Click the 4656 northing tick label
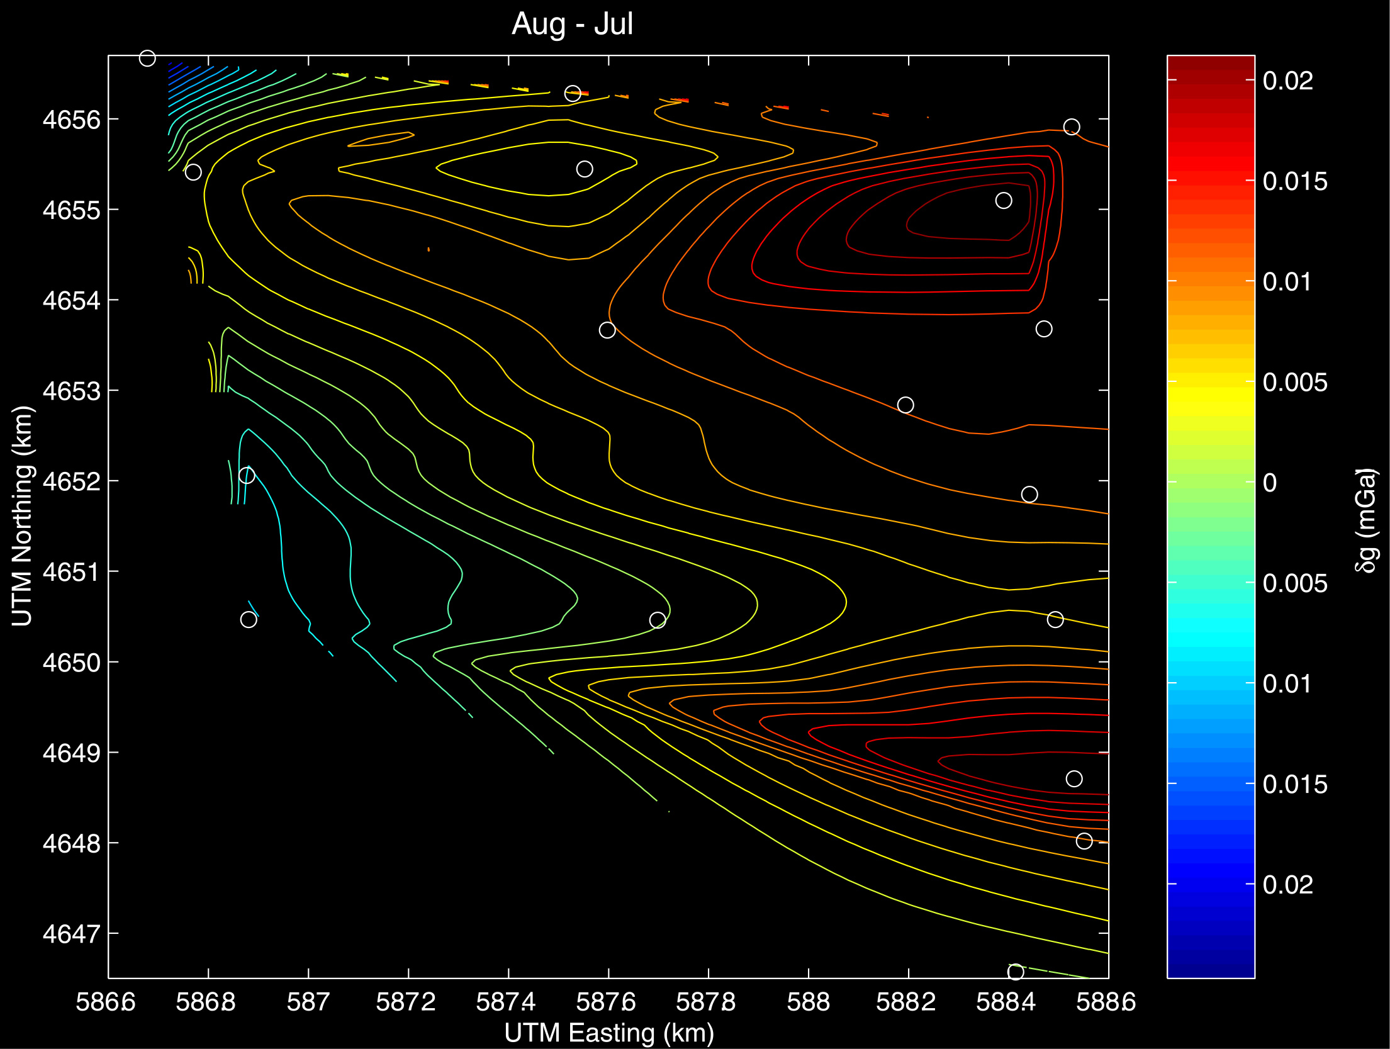This screenshot has width=1390, height=1049. coord(72,120)
